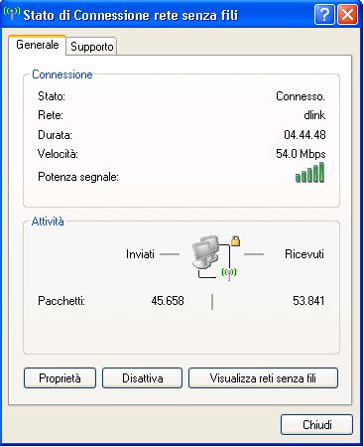Open the question mark help button
Image resolution: width=364 pixels, height=447 pixels.
click(x=324, y=15)
